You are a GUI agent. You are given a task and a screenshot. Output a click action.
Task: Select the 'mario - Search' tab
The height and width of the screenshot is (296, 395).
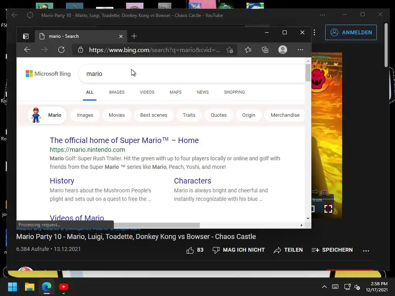pos(81,36)
